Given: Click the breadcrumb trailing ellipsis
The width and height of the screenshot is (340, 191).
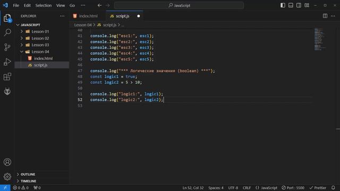Looking at the screenshot, I should click(x=123, y=25).
